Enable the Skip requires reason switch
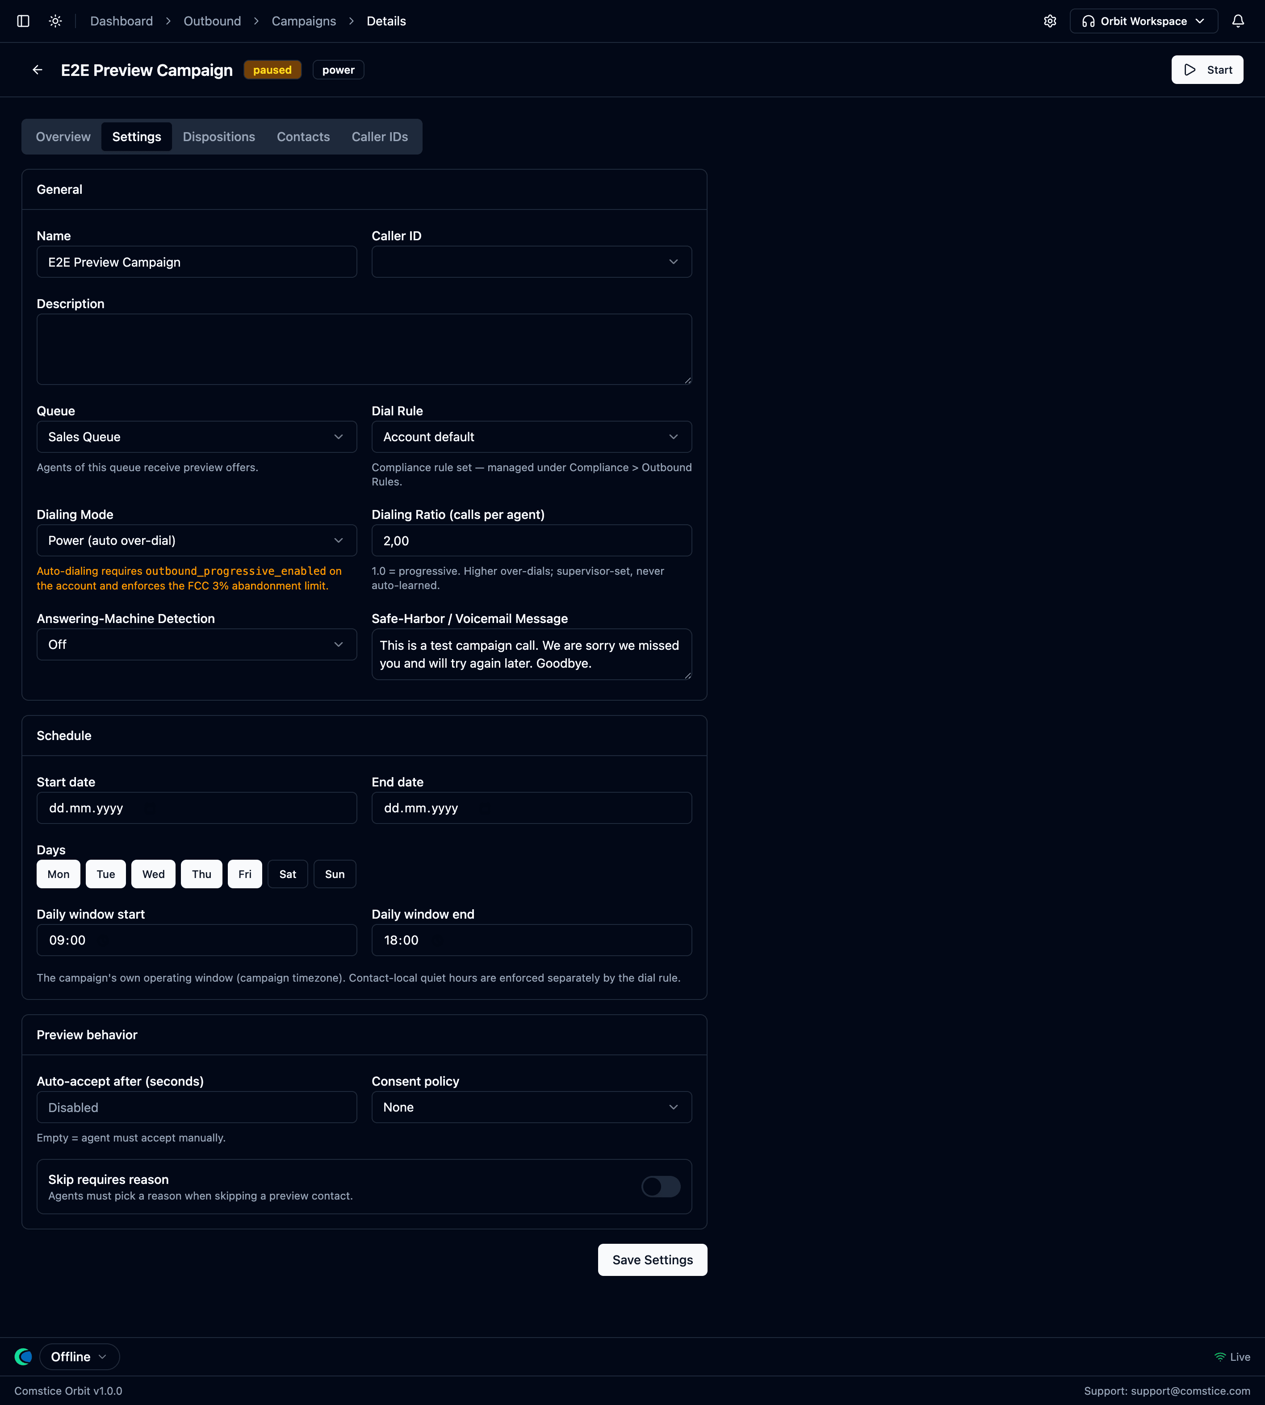1265x1405 pixels. click(x=660, y=1187)
